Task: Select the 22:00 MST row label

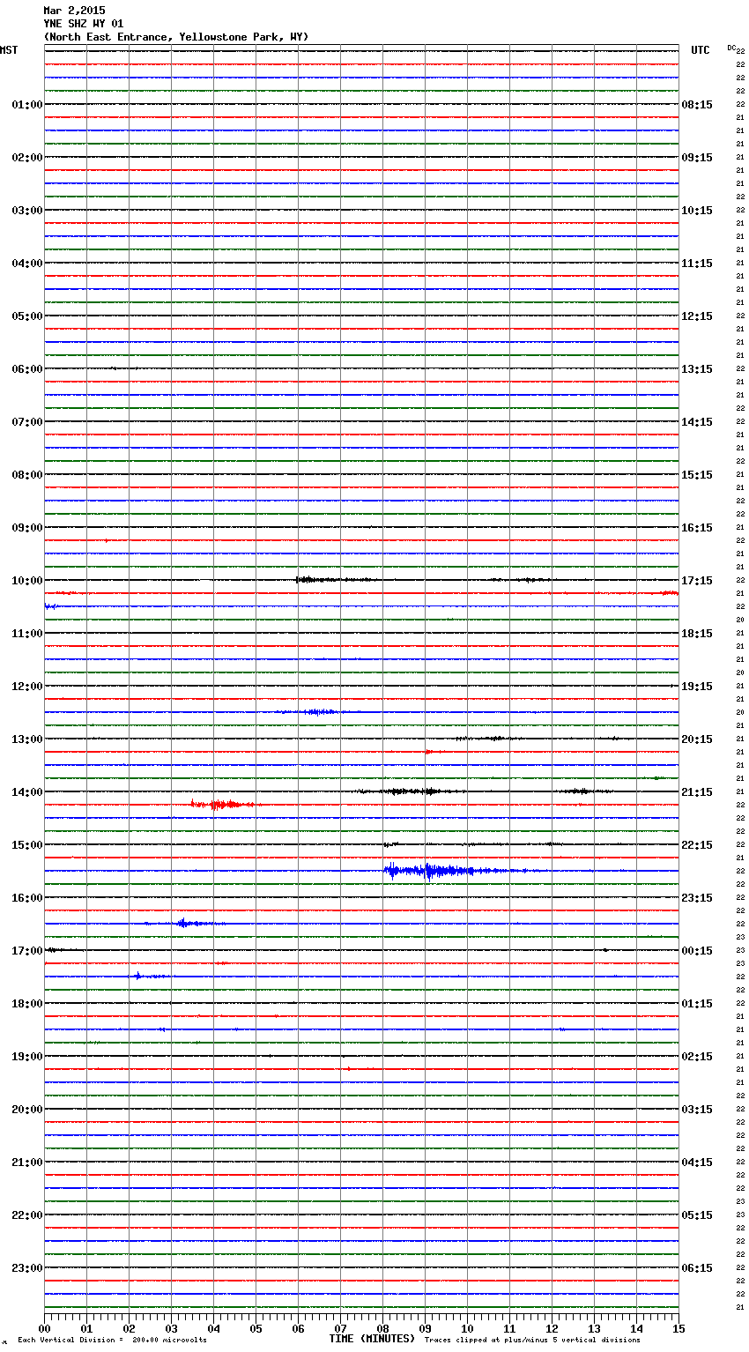Action: pos(27,1215)
